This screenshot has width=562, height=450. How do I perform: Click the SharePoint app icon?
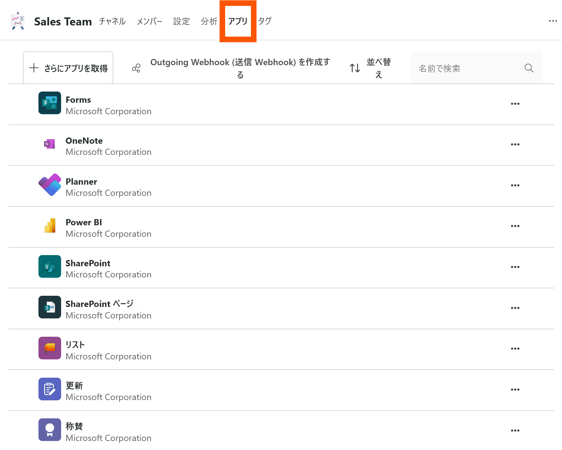(x=50, y=267)
